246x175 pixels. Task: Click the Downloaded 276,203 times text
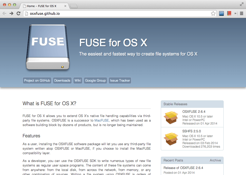201,147
